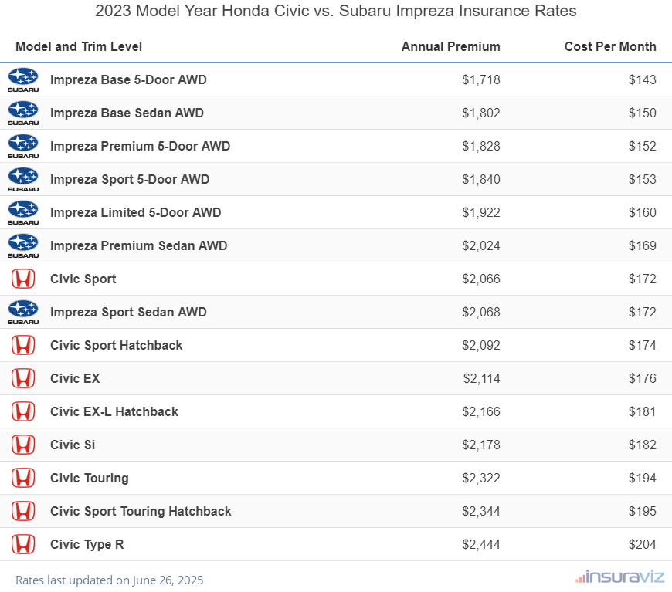The height and width of the screenshot is (592, 672).
Task: Select the Civic Sport label
Action: 83,279
